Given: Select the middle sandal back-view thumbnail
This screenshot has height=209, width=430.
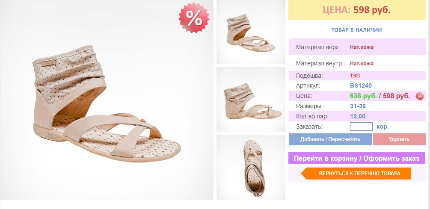Looking at the screenshot, I should (251, 100).
